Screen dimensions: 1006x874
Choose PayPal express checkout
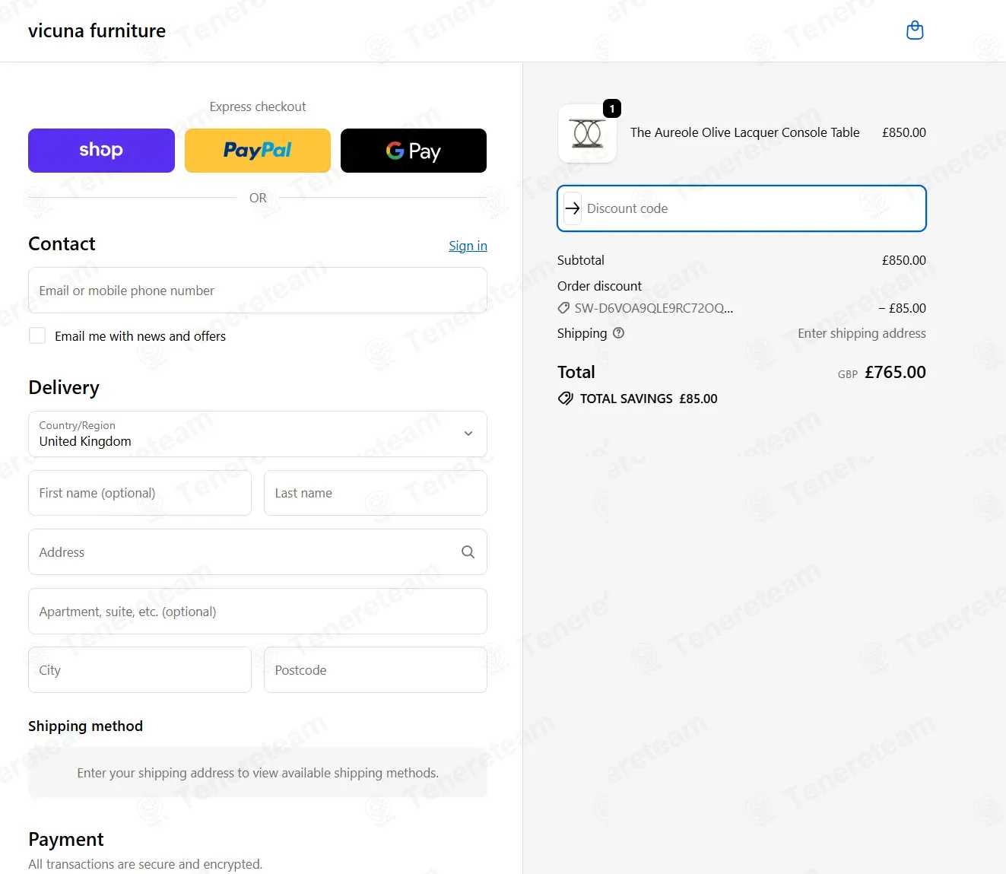[258, 151]
